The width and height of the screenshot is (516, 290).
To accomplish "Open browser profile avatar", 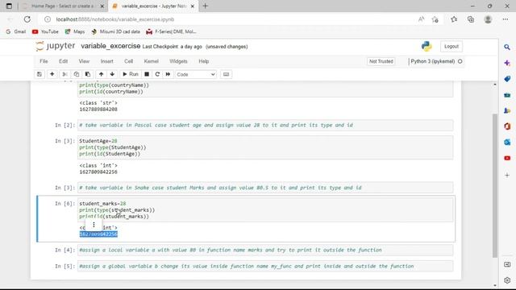I will pyautogui.click(x=488, y=19).
